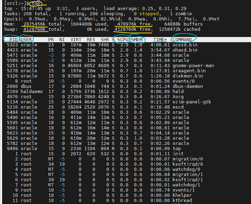Click the kthread process command

pyautogui.click(x=182, y=200)
